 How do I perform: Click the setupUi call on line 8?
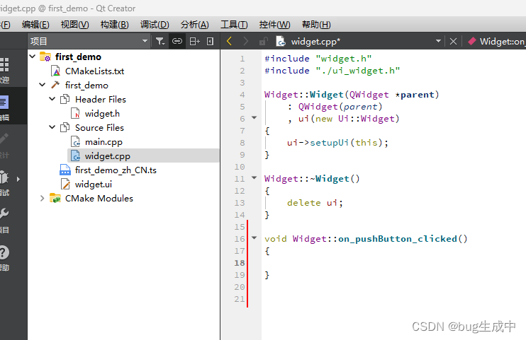point(330,143)
